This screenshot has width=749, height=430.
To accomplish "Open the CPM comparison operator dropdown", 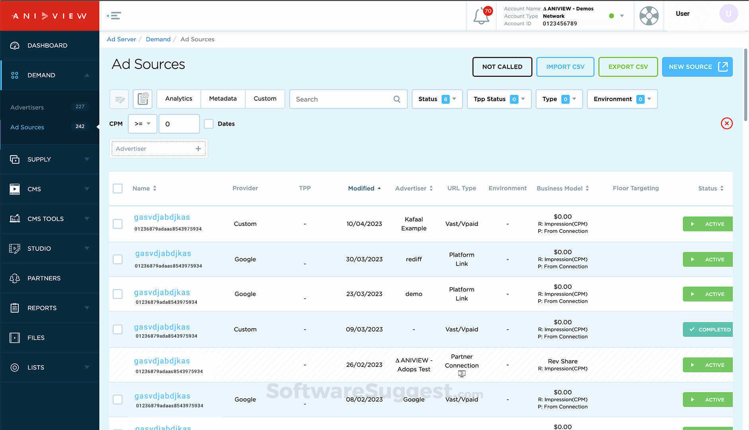I will tap(142, 124).
